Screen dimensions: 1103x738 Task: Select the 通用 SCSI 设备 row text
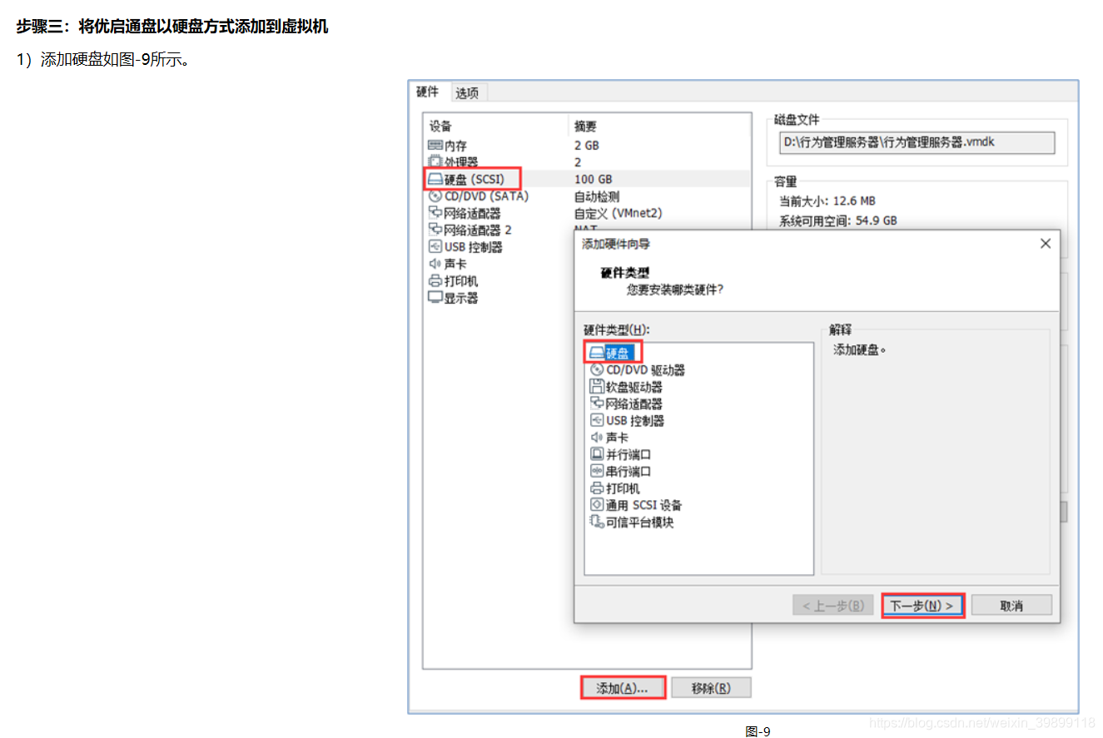point(644,505)
